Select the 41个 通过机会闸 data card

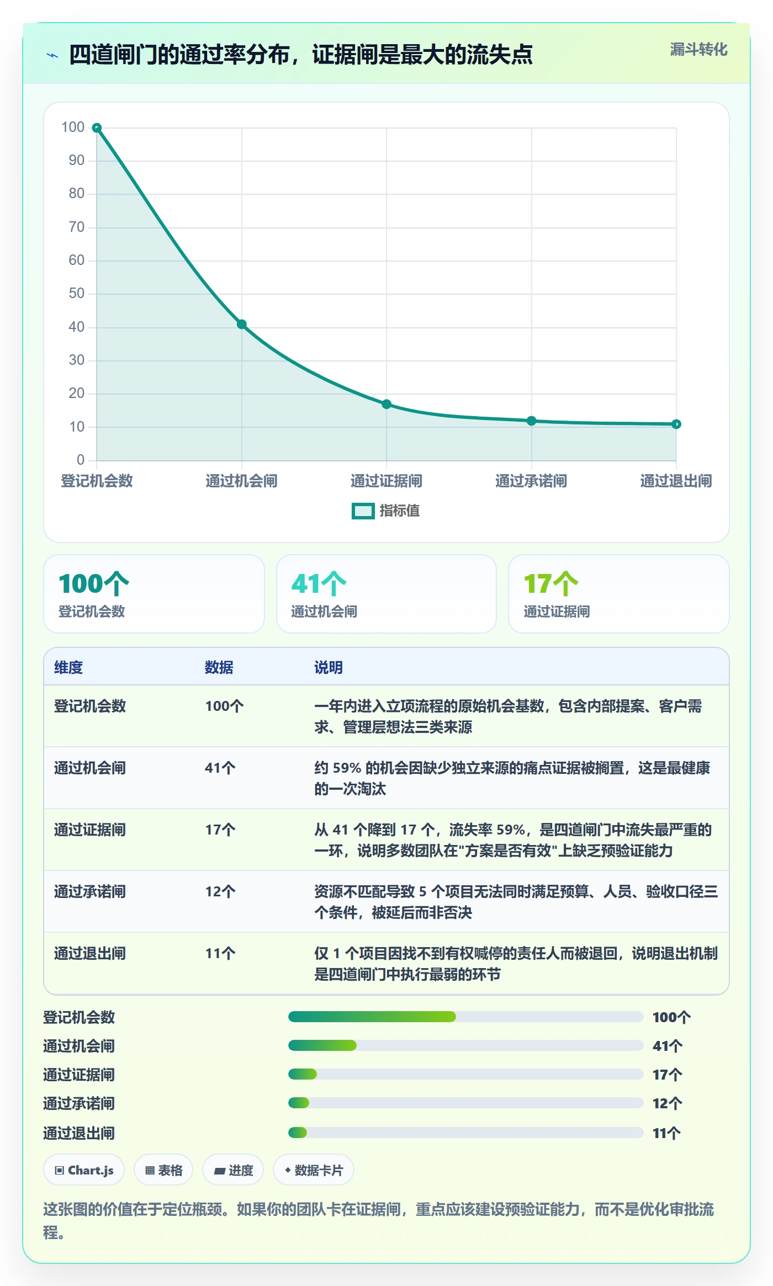pos(386,594)
